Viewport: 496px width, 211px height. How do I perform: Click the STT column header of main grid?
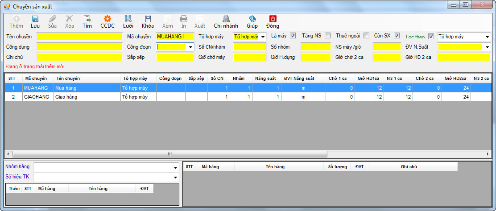click(13, 79)
